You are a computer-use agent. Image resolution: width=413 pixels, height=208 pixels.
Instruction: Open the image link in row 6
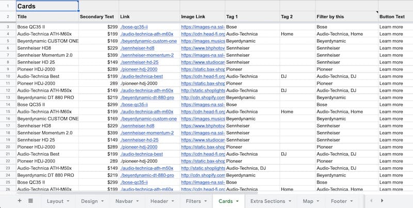point(203,48)
